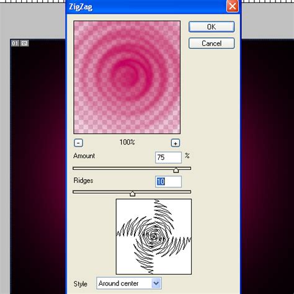The height and width of the screenshot is (294, 294).
Task: Click the Ridges slider handle
Action: [133, 194]
